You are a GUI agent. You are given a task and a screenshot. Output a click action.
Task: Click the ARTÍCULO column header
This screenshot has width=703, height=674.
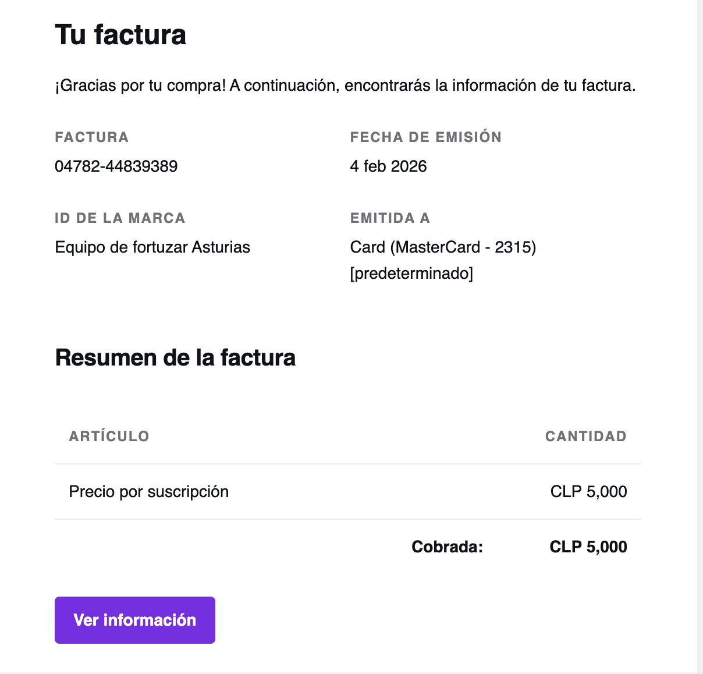click(x=109, y=437)
